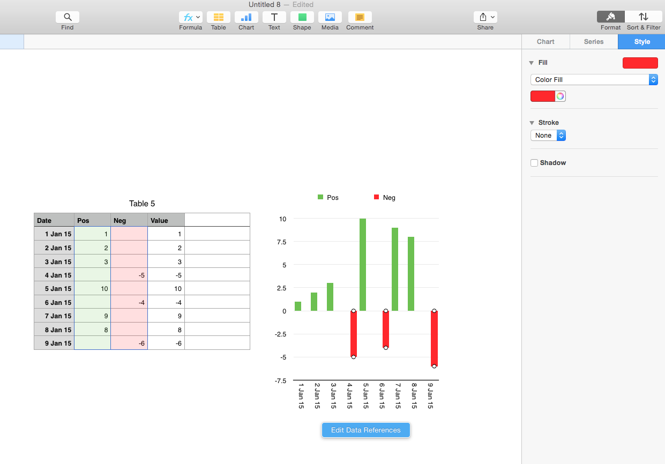The image size is (665, 464).
Task: Click the 6 Jan 15 axis label
Action: coord(382,396)
